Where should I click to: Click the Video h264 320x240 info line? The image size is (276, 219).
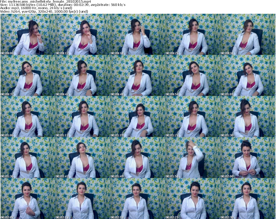[44, 11]
